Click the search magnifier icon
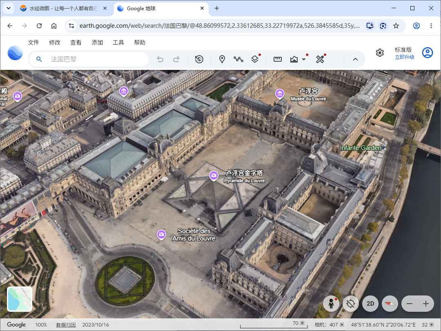This screenshot has width=441, height=331. click(39, 59)
